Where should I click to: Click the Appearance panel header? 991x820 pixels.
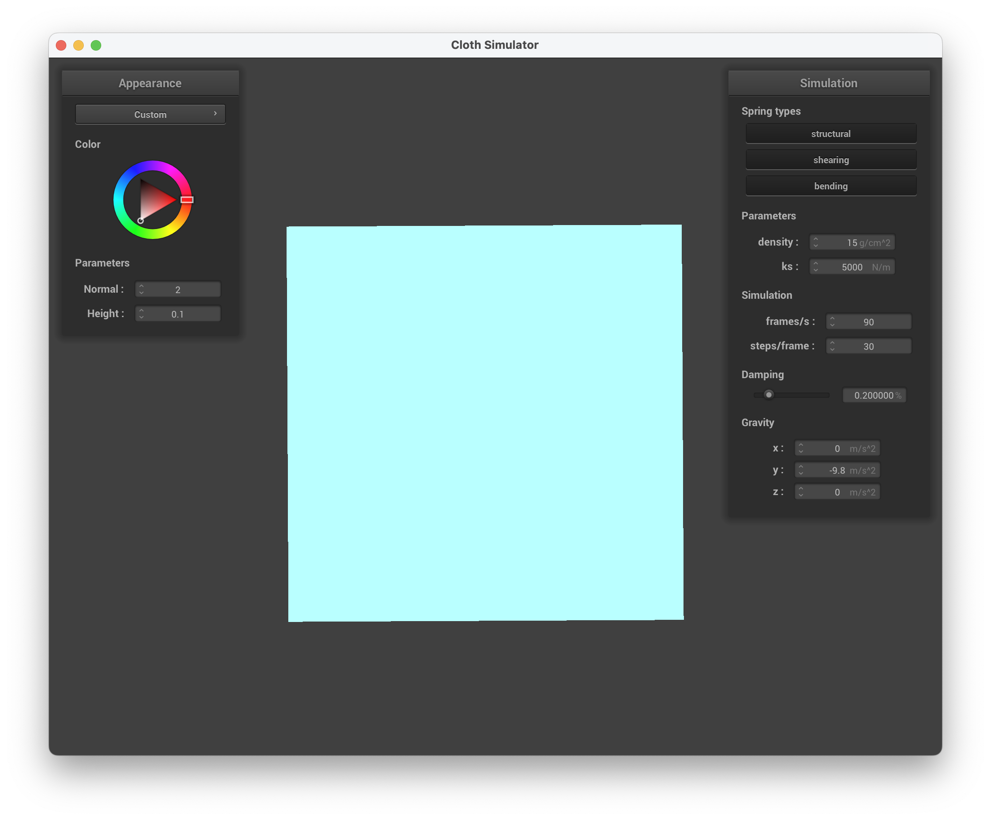pos(150,83)
